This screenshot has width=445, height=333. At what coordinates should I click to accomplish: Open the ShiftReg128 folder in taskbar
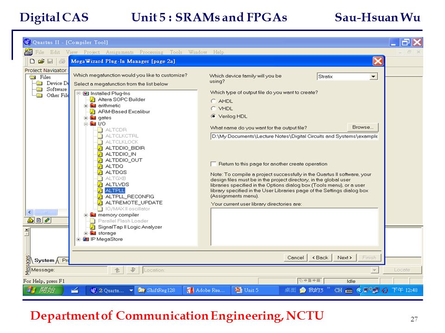click(159, 290)
